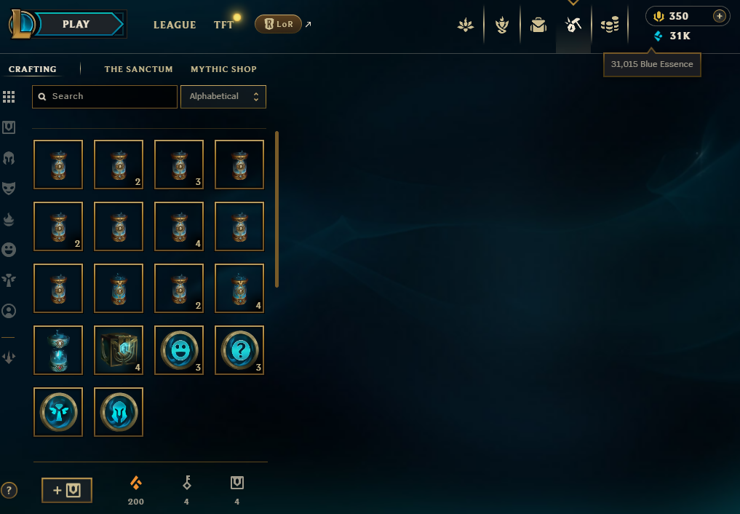Switch to the Mythic Shop tab
The image size is (740, 514).
click(x=223, y=69)
